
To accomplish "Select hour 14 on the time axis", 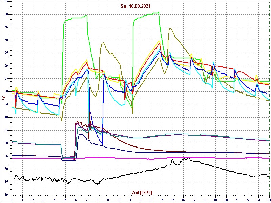I will pos(162,200).
